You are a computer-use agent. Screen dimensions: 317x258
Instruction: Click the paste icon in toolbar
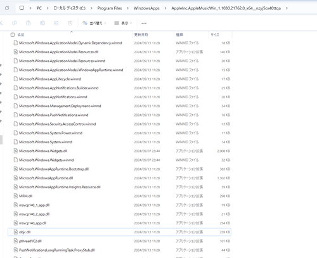point(29,23)
